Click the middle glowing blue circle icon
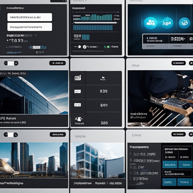 pyautogui.click(x=167, y=23)
